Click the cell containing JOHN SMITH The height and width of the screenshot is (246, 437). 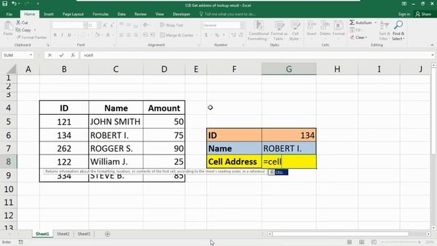115,122
